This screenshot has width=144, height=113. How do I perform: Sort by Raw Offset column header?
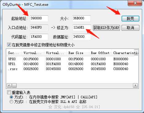click(x=100, y=53)
